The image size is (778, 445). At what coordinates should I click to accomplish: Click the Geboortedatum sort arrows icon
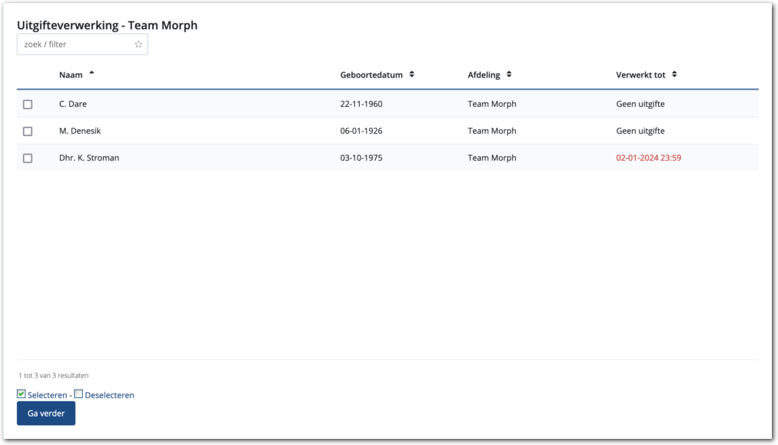412,75
